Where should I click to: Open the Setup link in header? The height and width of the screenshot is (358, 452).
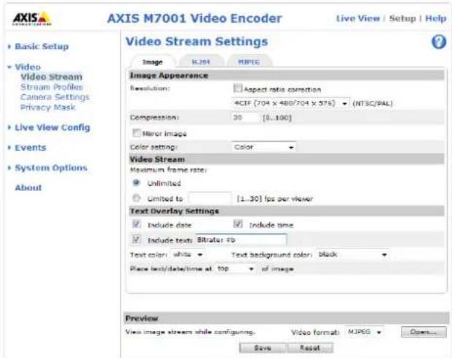tap(402, 18)
